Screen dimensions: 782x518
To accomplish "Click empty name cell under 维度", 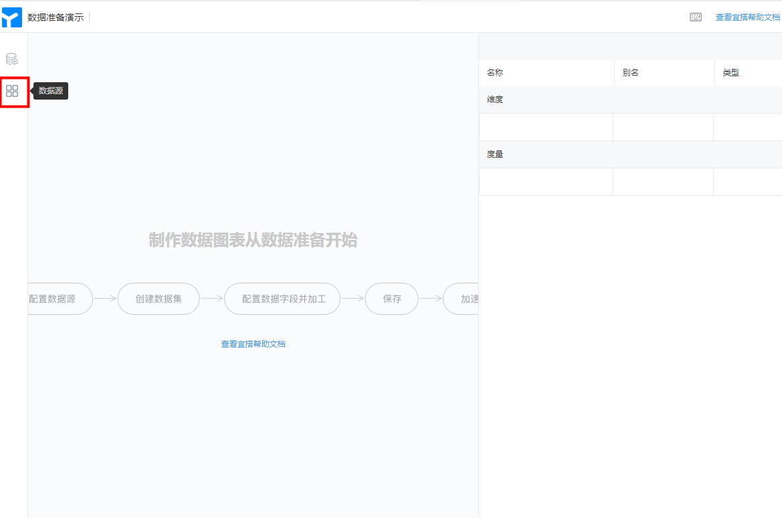I will 546,127.
